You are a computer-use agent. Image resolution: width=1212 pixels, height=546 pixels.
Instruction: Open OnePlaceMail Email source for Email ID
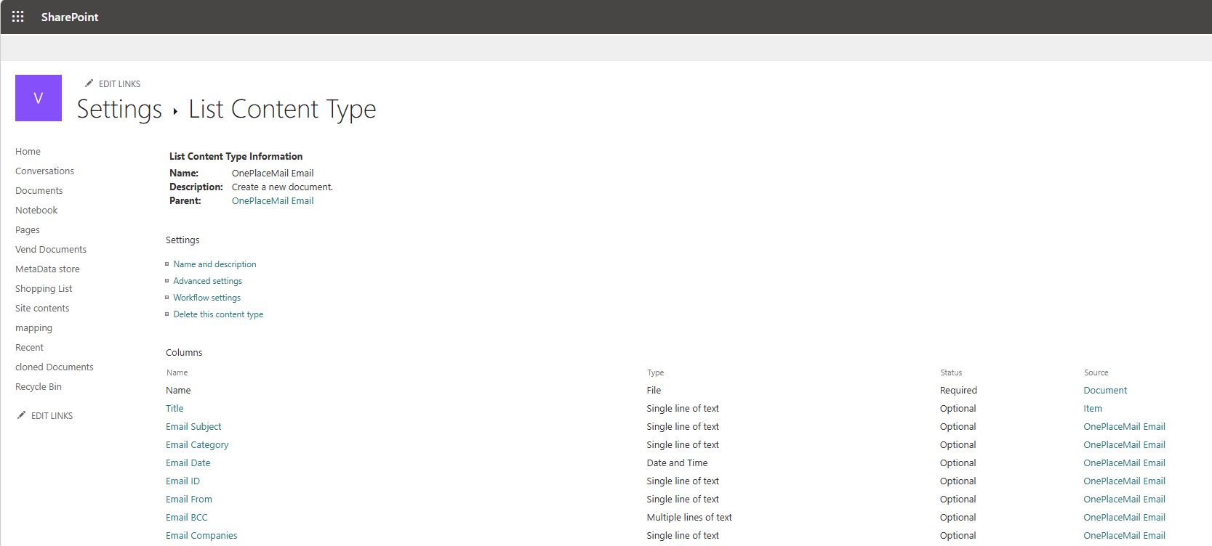[1124, 481]
